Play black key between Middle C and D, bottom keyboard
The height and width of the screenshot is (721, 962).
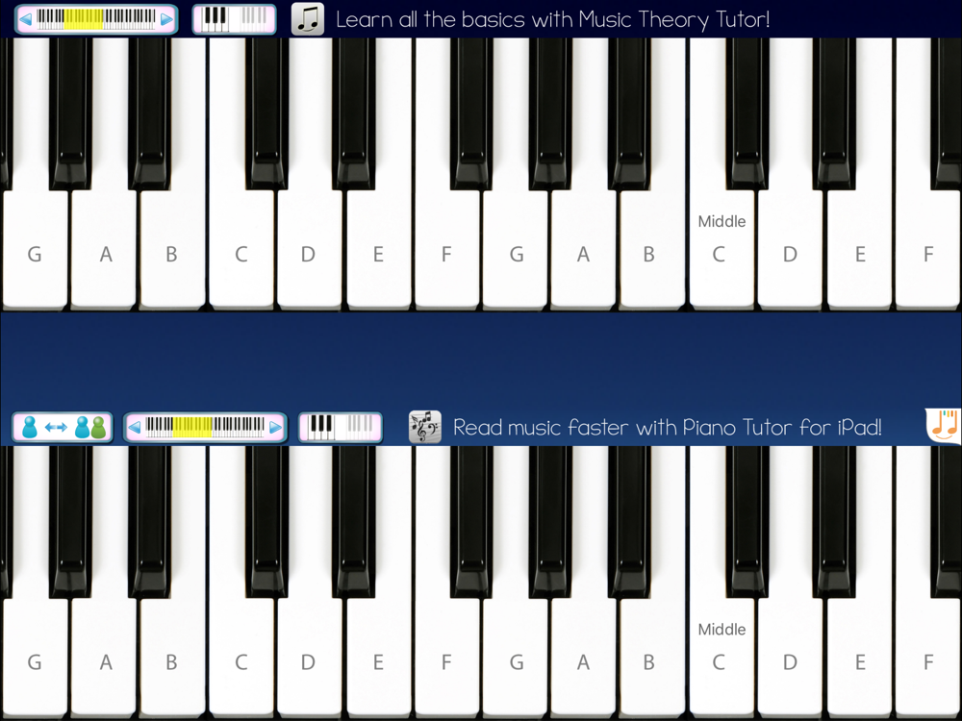click(x=747, y=520)
